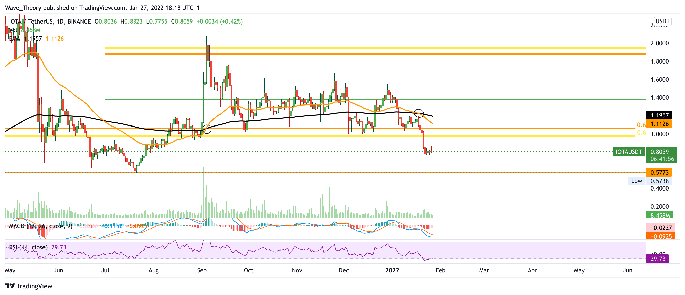This screenshot has width=685, height=295.
Task: Click the circle marking the September EMA crossover
Action: (207, 129)
